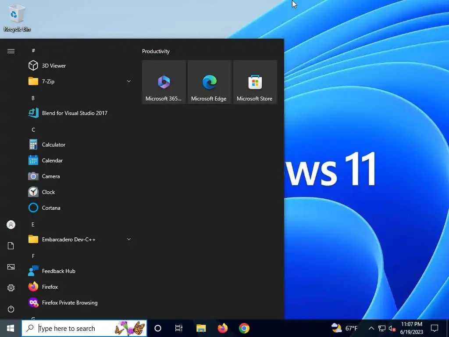Click the Power button in Start
This screenshot has height=337, width=449.
[11, 309]
